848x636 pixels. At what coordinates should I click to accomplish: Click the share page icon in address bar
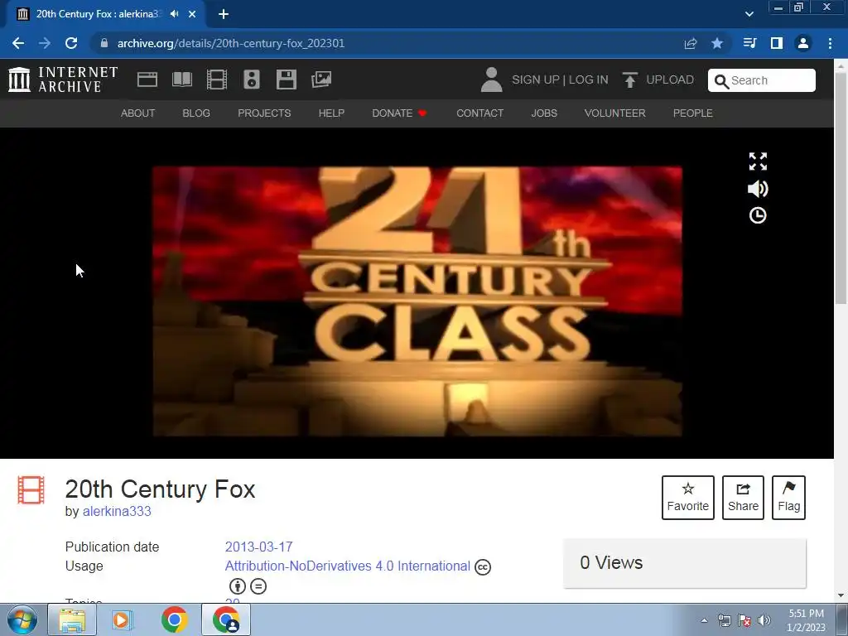tap(691, 43)
